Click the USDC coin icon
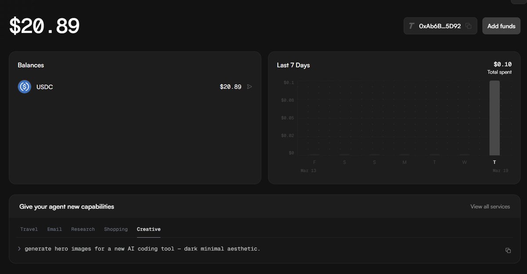This screenshot has height=274, width=527. pyautogui.click(x=25, y=87)
